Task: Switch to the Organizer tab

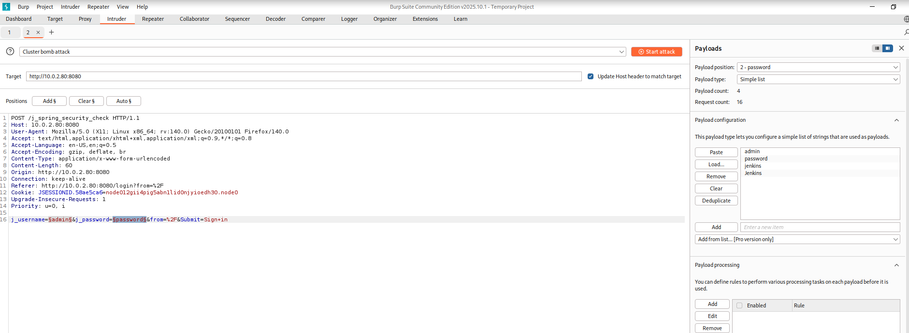Action: [x=385, y=19]
